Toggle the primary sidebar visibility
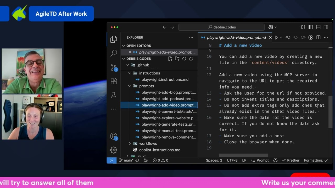Image resolution: width=335 pixels, height=188 pixels. pyautogui.click(x=311, y=27)
